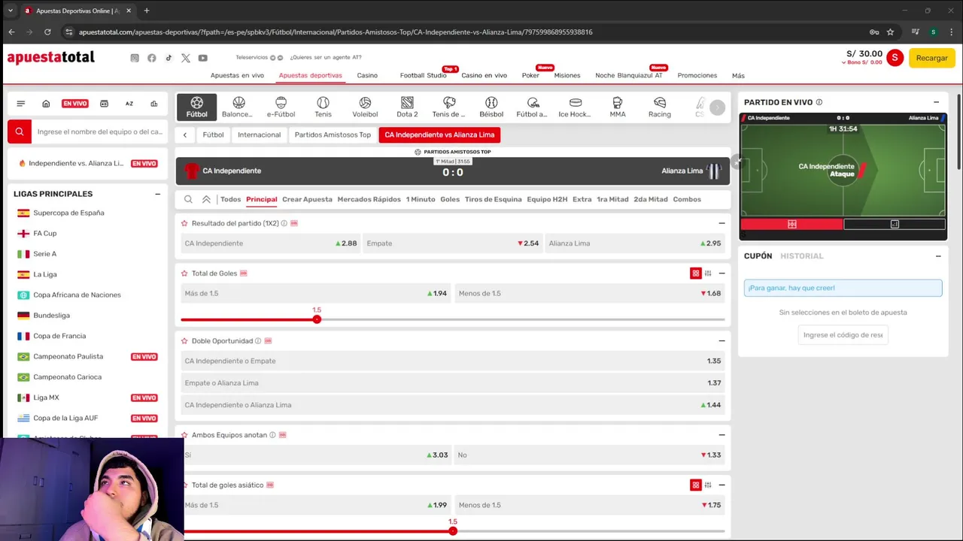Switch to the Historial tab
The image size is (963, 541).
tap(802, 256)
